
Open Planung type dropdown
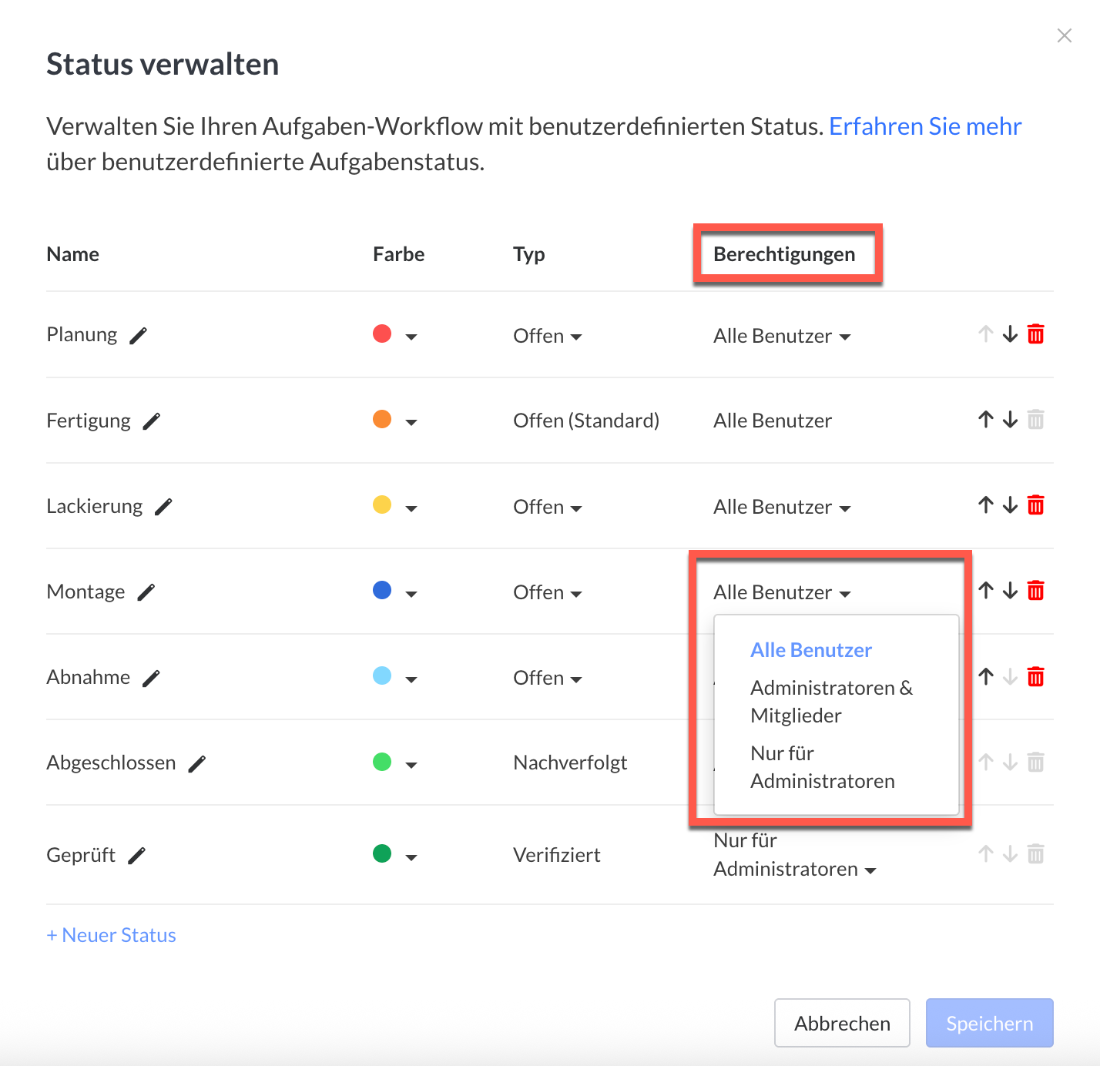(548, 337)
